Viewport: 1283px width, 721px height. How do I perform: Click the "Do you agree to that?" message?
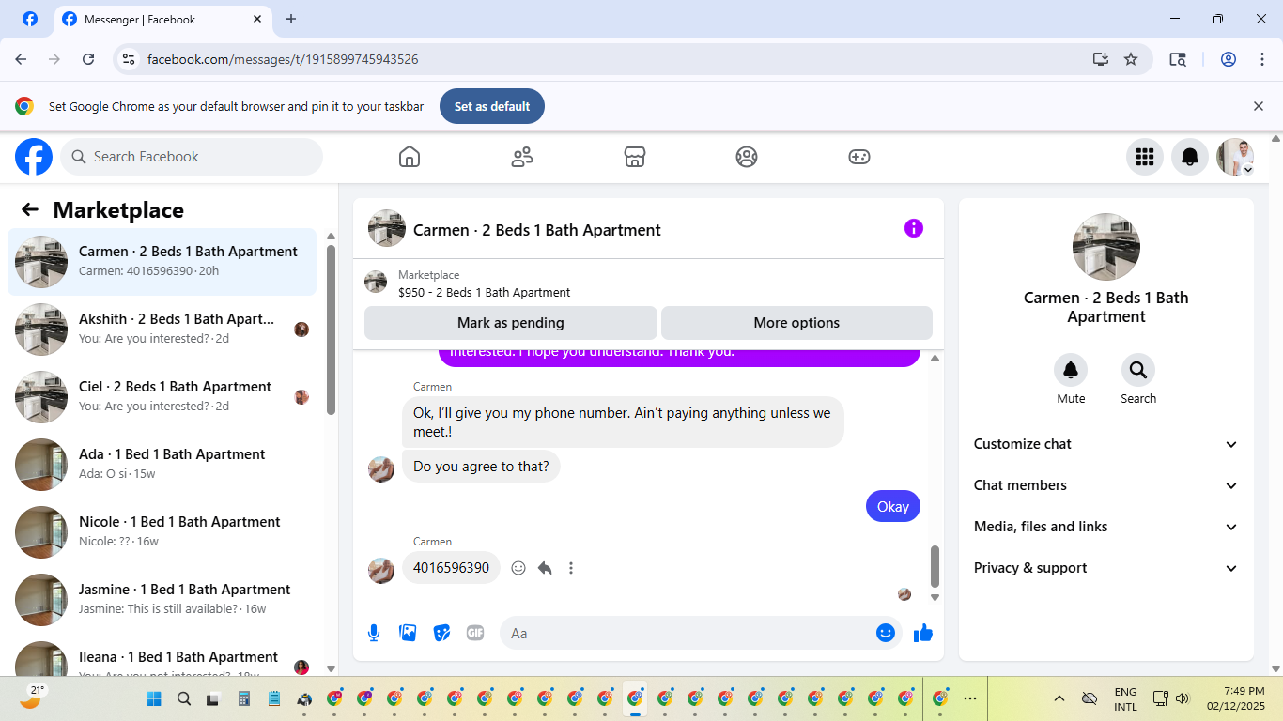click(481, 467)
